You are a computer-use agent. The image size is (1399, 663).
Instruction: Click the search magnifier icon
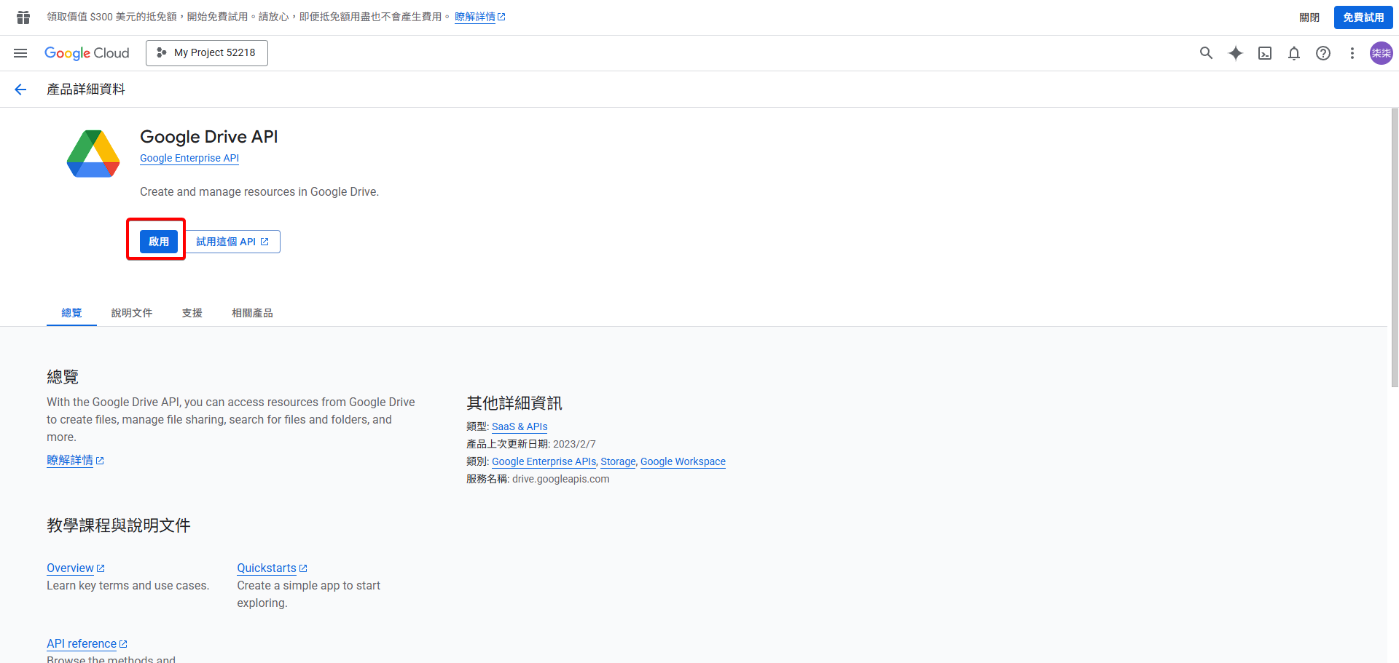pyautogui.click(x=1206, y=52)
